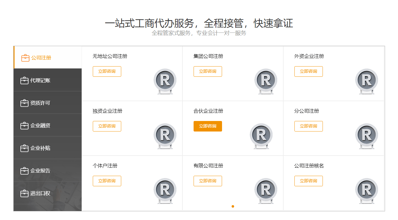Viewport: 398px width, 220px height.
Task: Select the pagination dot below the service grid
Action: (x=233, y=206)
